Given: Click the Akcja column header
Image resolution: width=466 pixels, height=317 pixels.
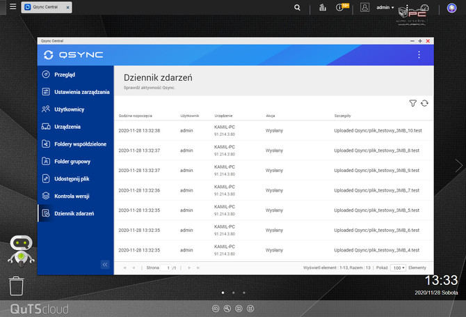Looking at the screenshot, I should pyautogui.click(x=270, y=116).
